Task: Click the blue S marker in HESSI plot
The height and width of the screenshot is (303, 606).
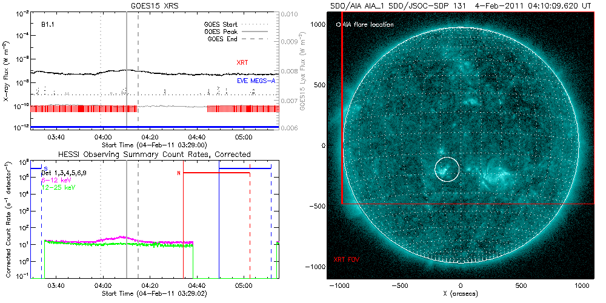Action: (x=45, y=168)
